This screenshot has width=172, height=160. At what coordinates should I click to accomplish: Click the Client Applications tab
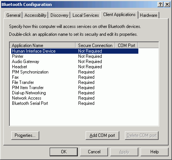[119, 15]
